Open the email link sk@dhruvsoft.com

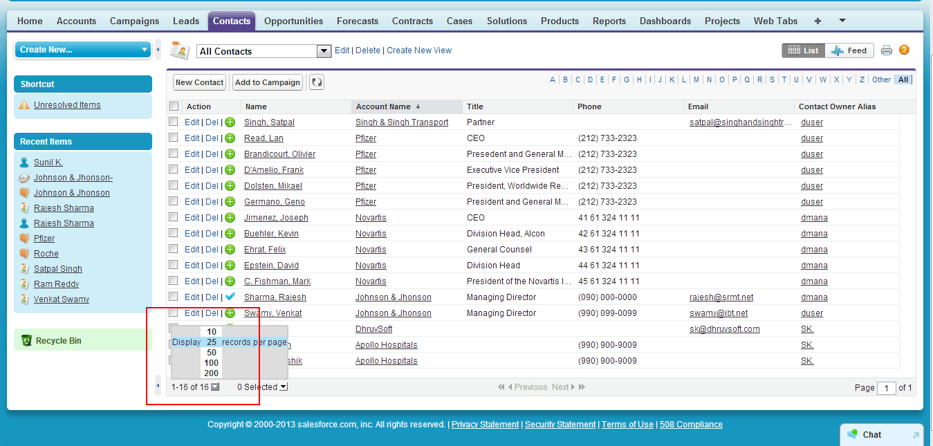pyautogui.click(x=724, y=329)
